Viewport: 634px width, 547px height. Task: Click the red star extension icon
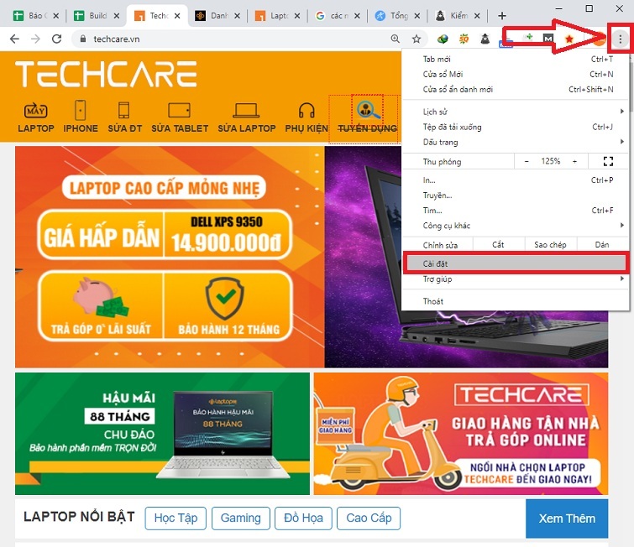point(569,39)
